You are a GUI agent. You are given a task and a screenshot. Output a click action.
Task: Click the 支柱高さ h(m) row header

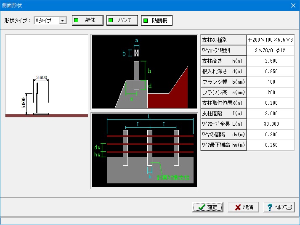[x=224, y=61]
